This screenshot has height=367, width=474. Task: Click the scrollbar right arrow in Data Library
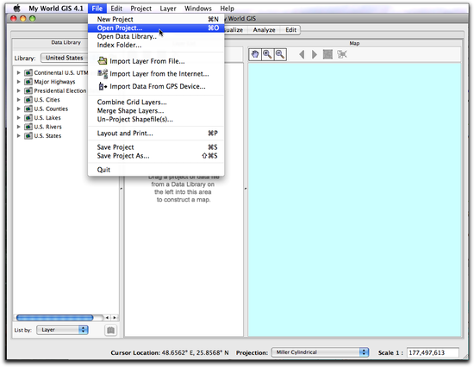115,318
